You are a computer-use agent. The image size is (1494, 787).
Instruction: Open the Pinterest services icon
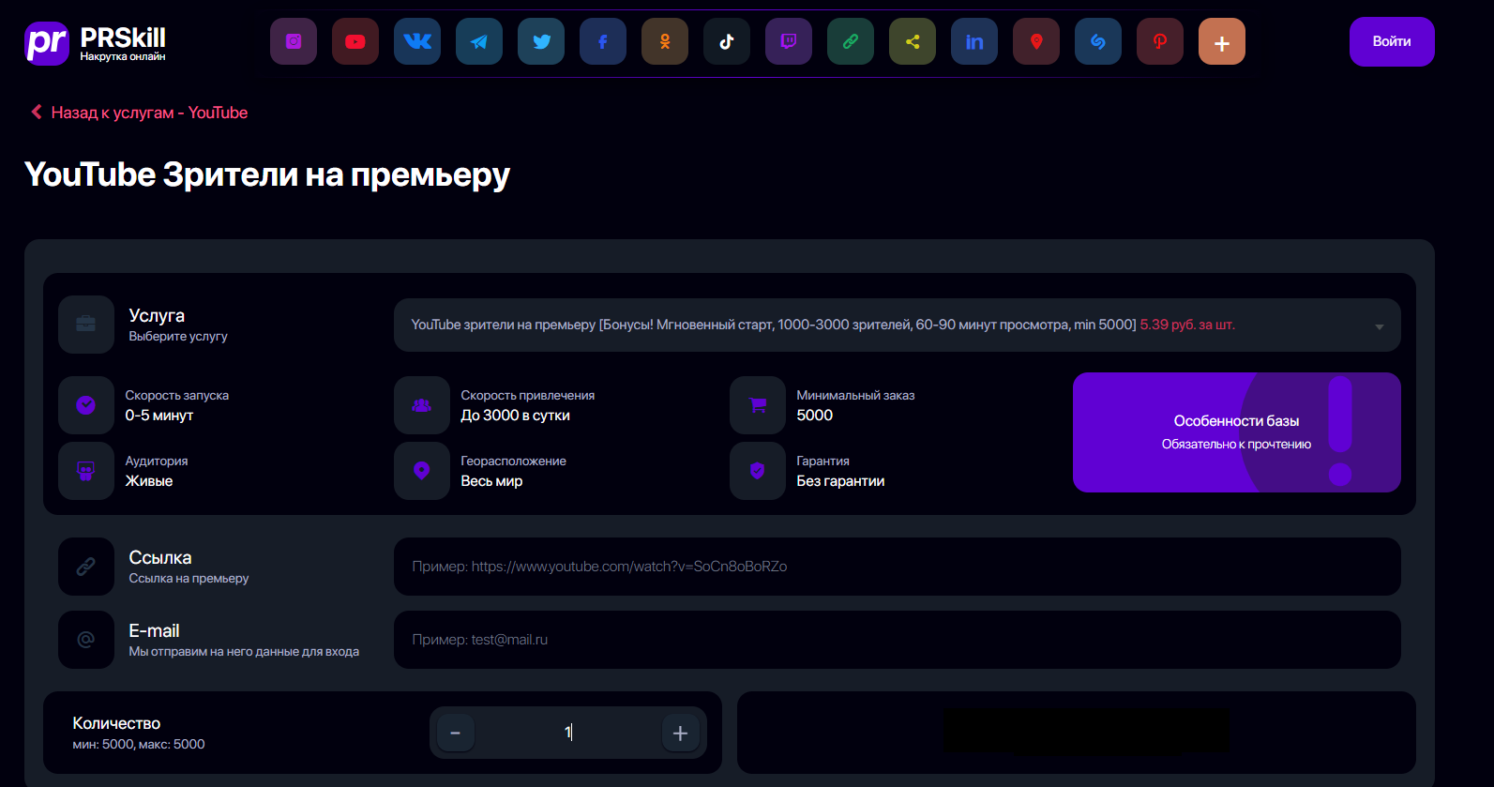pos(1160,41)
